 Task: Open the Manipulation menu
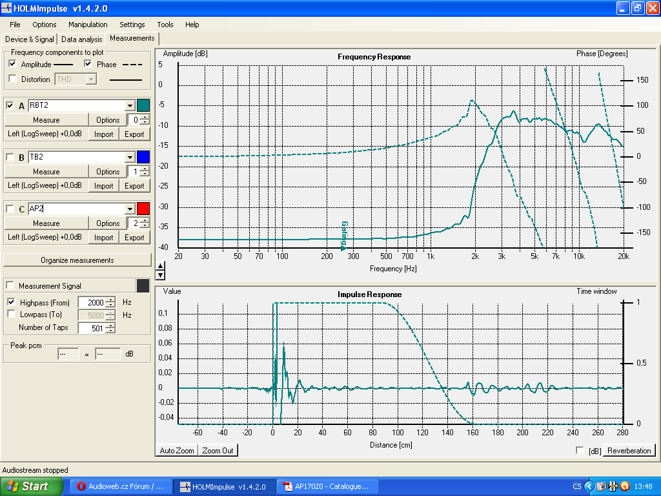[x=88, y=25]
